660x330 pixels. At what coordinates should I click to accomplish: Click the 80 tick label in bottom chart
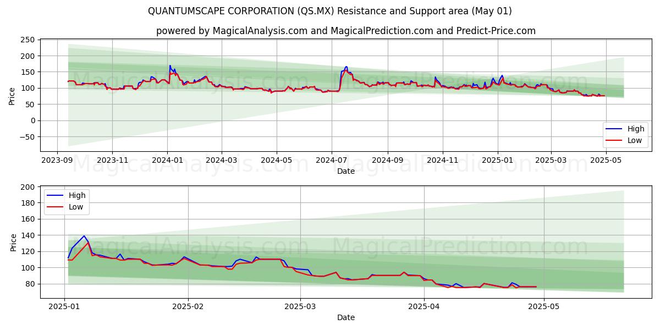(30, 284)
